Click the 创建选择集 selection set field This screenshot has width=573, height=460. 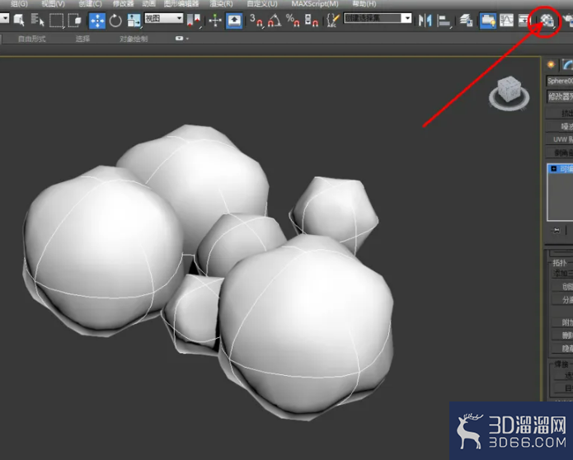point(373,18)
